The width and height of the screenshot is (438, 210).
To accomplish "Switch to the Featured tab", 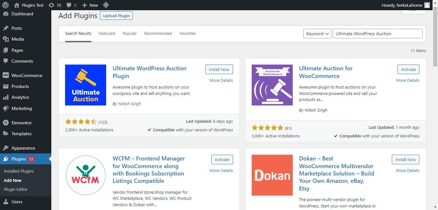I will [107, 33].
